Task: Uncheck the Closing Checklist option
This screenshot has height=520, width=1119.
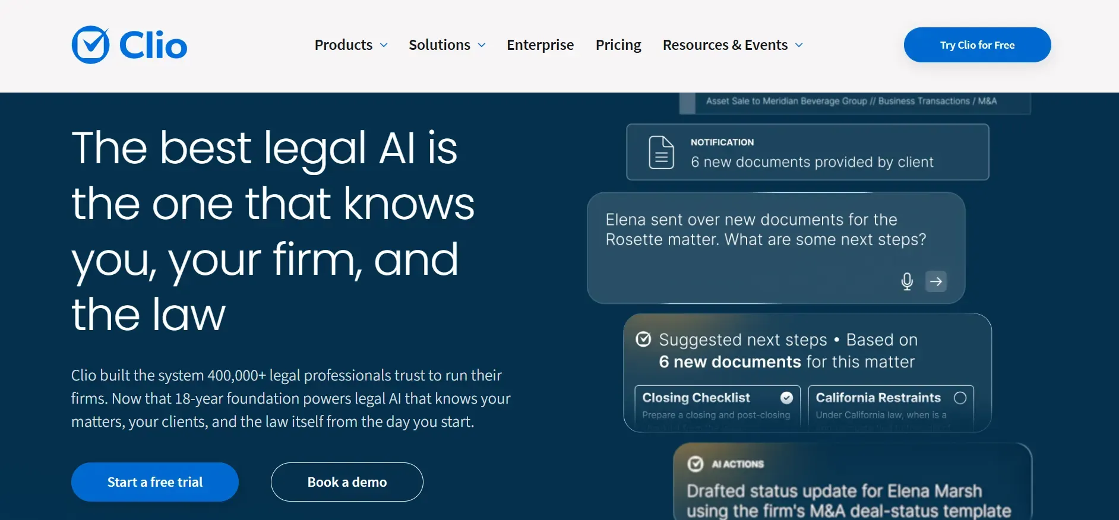Action: (786, 398)
